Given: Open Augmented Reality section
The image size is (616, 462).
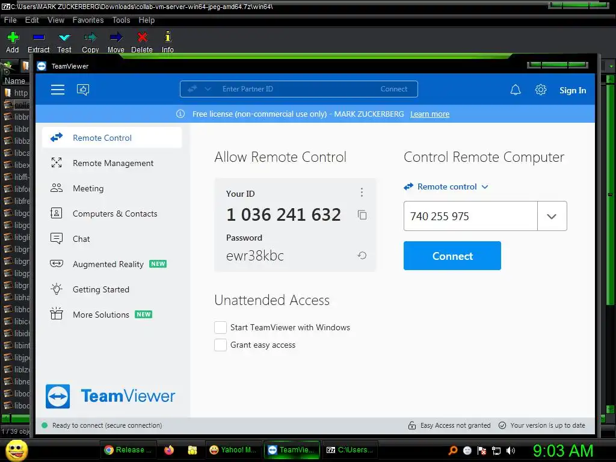Looking at the screenshot, I should tap(111, 264).
